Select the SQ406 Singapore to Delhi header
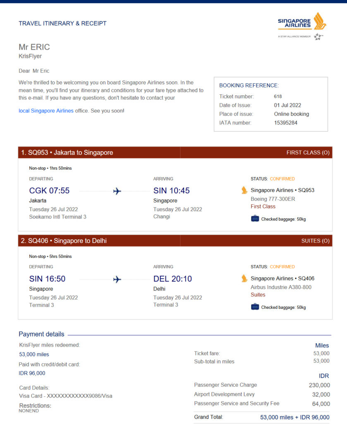 coord(64,241)
